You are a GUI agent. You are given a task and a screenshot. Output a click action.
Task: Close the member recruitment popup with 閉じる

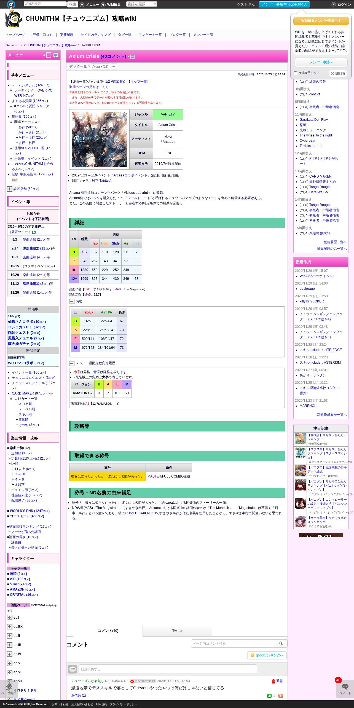pos(338,74)
